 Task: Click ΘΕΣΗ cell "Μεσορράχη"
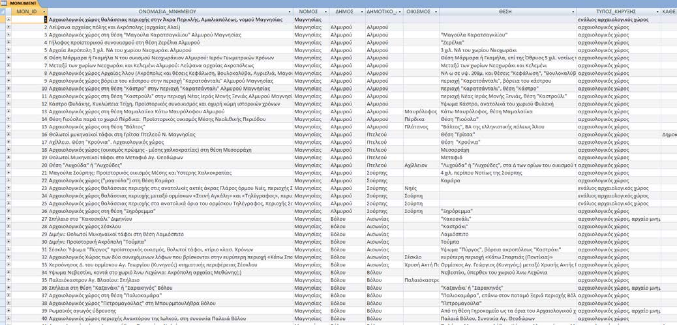pyautogui.click(x=508, y=150)
